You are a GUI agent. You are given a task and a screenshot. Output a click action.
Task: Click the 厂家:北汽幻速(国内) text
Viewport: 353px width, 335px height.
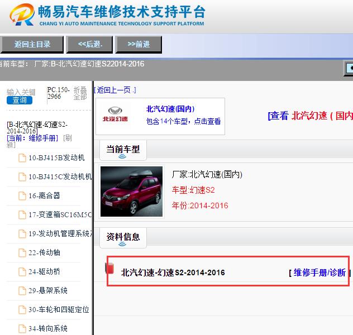pyautogui.click(x=207, y=175)
